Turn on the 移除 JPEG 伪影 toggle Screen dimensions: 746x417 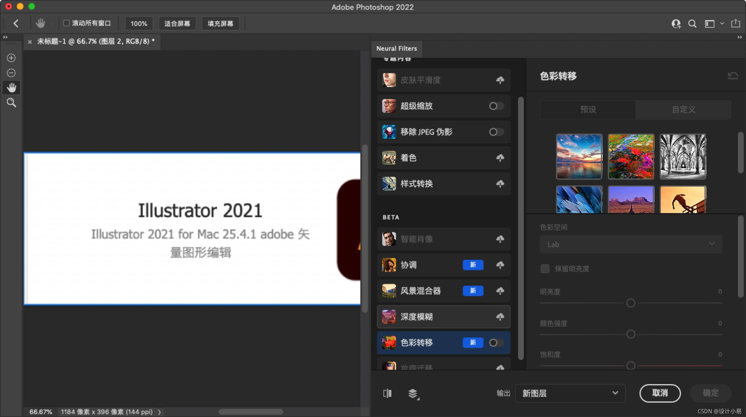point(496,132)
